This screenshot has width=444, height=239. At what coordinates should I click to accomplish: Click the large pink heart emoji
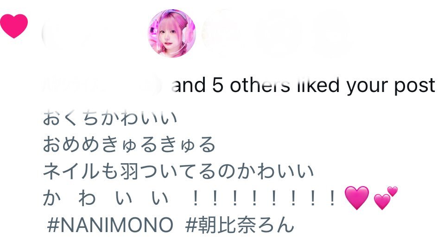click(357, 198)
